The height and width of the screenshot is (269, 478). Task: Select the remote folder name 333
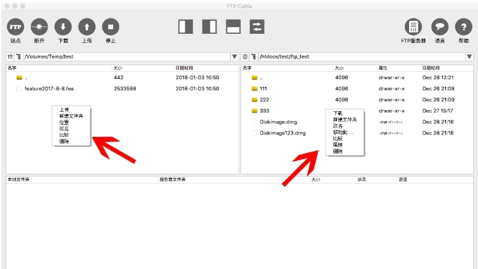(x=265, y=111)
